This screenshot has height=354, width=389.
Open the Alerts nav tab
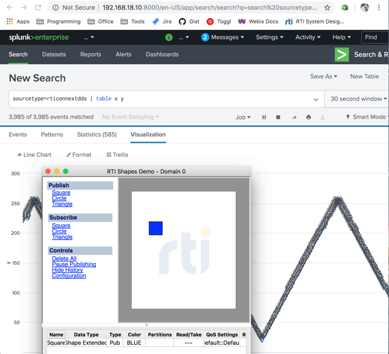coord(123,54)
